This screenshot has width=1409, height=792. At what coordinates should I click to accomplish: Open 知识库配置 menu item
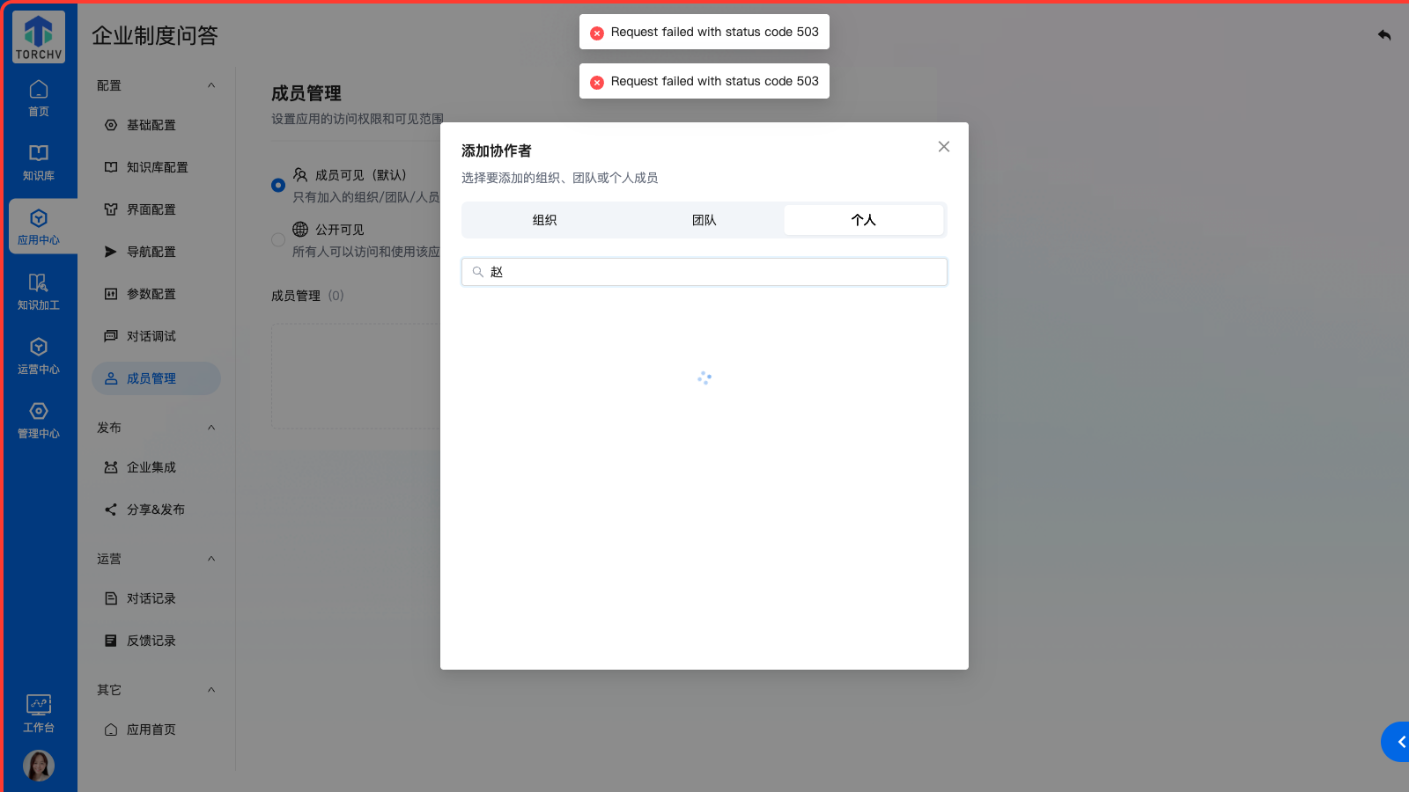157,167
